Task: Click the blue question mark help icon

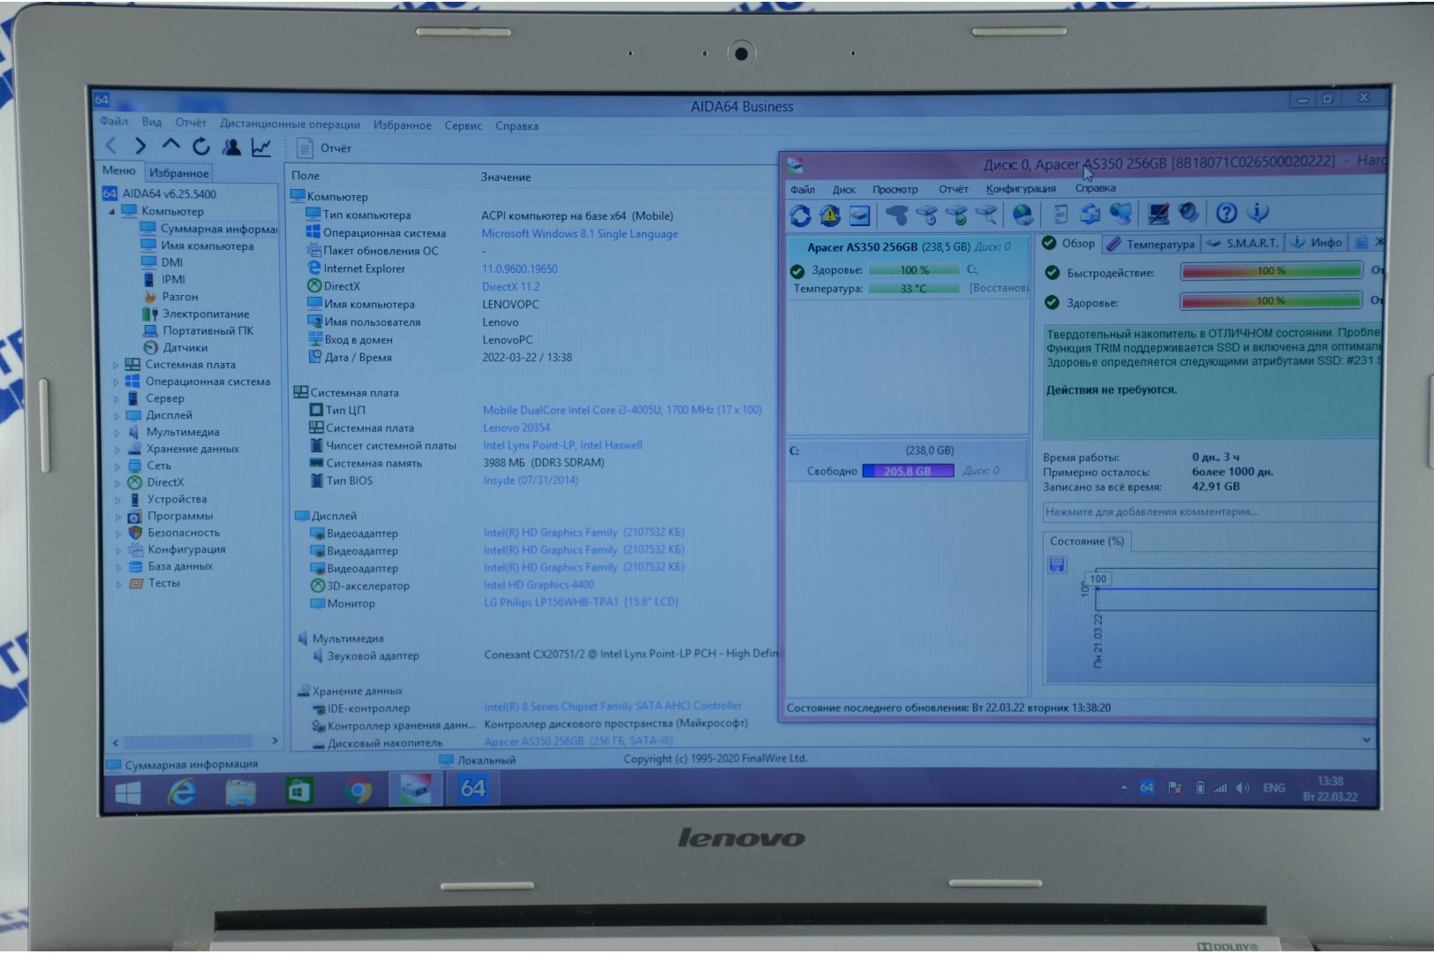Action: click(x=1226, y=212)
